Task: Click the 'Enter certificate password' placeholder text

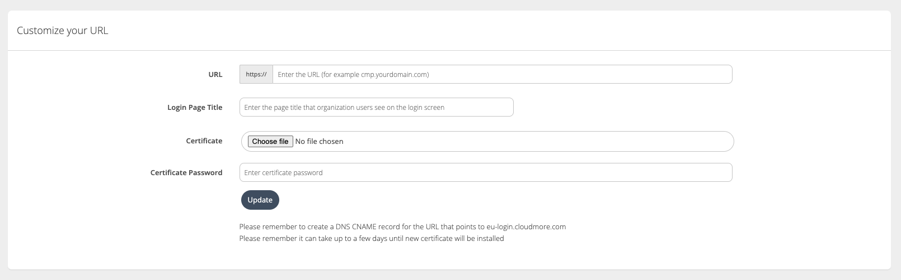Action: coord(283,172)
